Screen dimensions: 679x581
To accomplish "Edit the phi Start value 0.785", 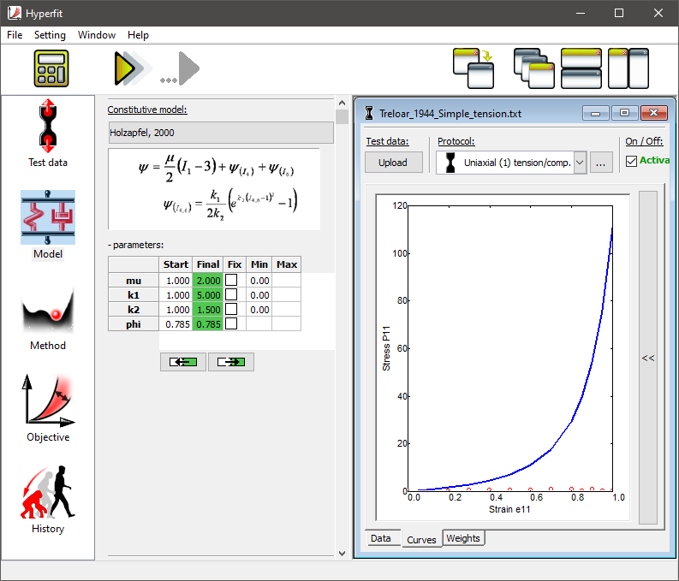I will [176, 324].
